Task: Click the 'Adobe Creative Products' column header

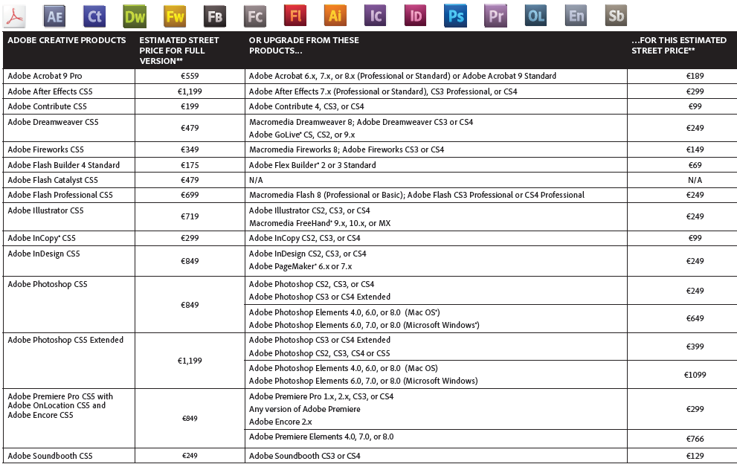Action: click(x=67, y=40)
